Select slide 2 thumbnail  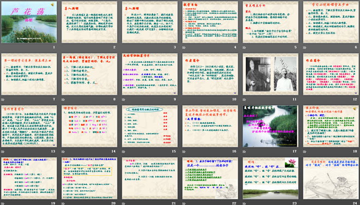tap(89, 22)
